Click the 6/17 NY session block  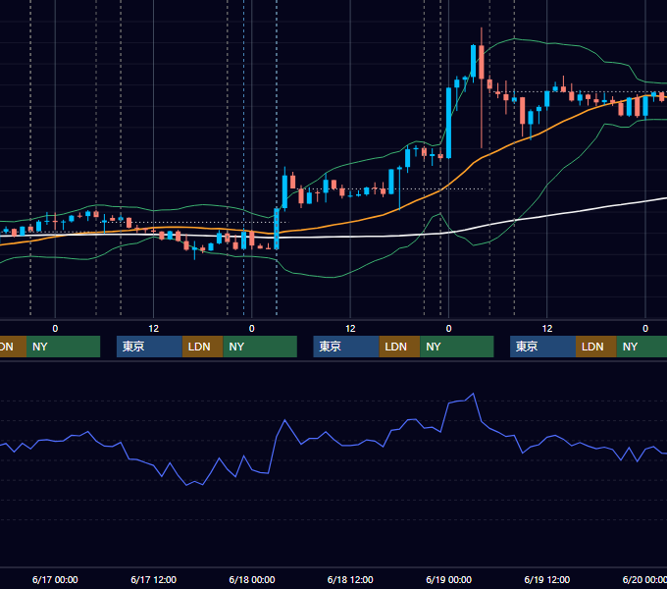click(260, 347)
